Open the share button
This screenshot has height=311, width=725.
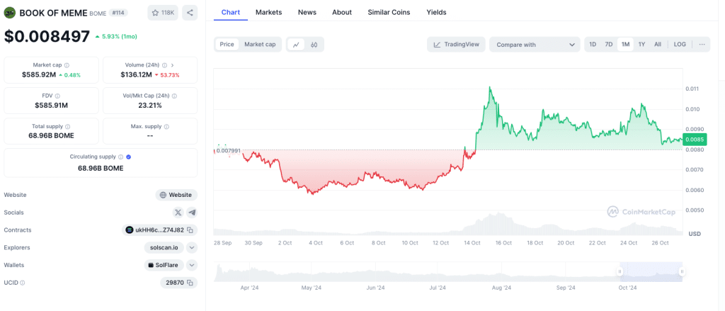190,13
